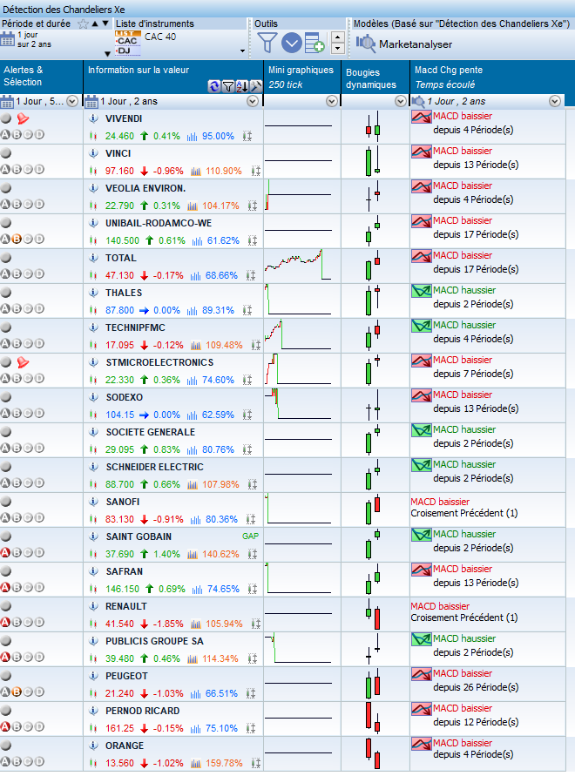Click the favorite star next to Période et durée
The image size is (575, 776).
pos(83,24)
